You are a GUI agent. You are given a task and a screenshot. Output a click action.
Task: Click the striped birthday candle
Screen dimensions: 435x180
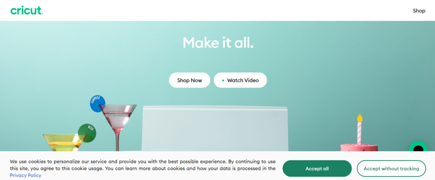(x=359, y=133)
